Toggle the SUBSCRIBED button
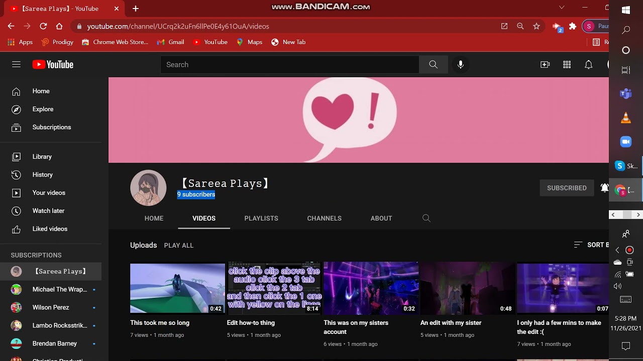 point(567,188)
